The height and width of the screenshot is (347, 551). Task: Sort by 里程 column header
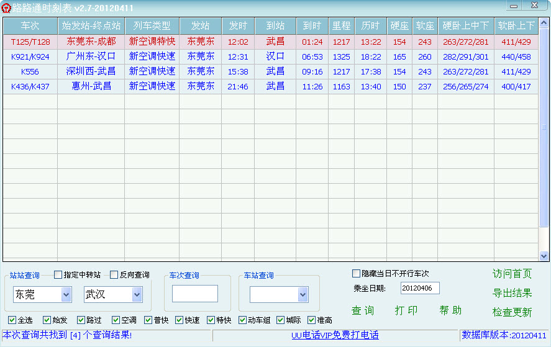pyautogui.click(x=341, y=25)
